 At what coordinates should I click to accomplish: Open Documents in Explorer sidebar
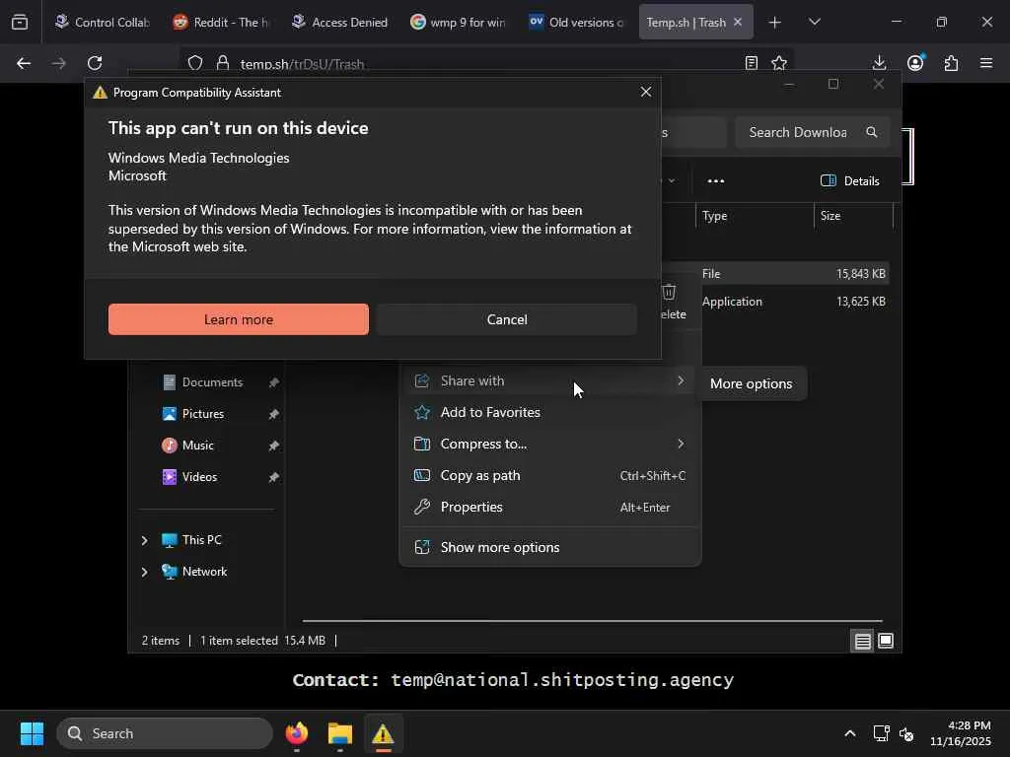[x=213, y=382]
